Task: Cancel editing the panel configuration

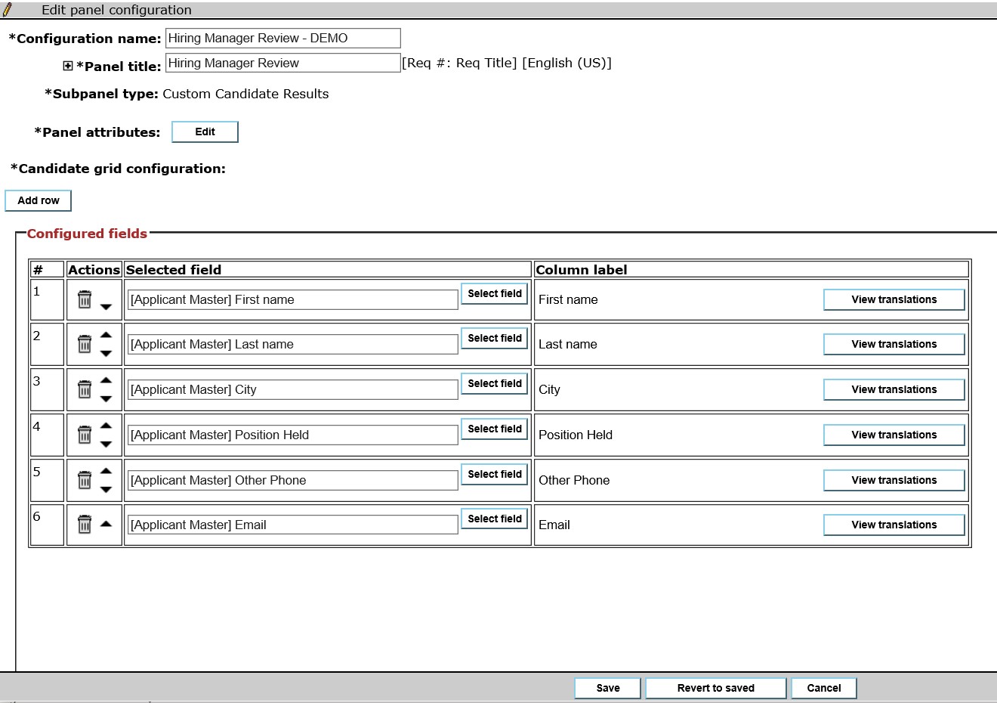Action: [x=824, y=688]
